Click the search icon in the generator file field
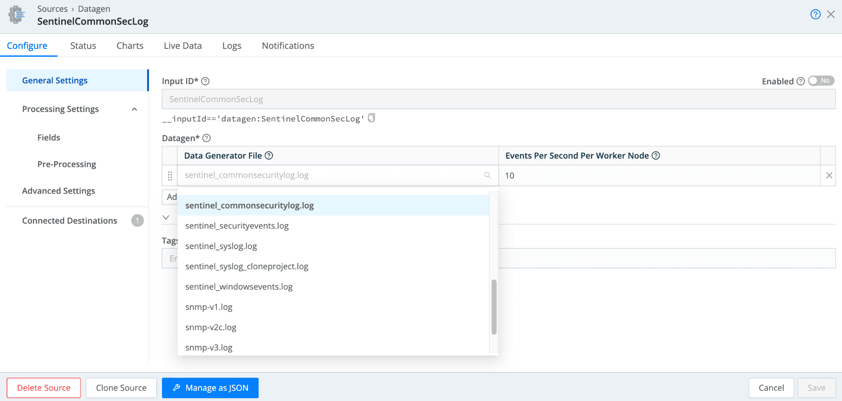842x401 pixels. [x=488, y=175]
